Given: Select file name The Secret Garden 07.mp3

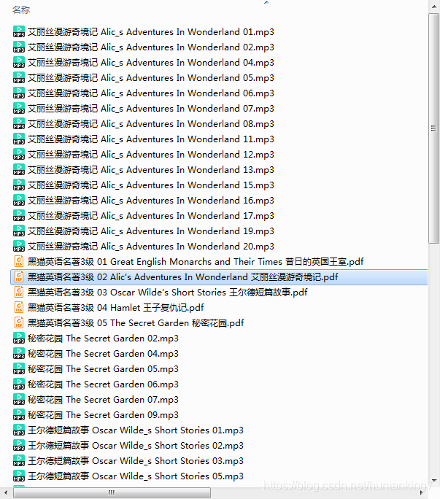Looking at the screenshot, I should [103, 399].
